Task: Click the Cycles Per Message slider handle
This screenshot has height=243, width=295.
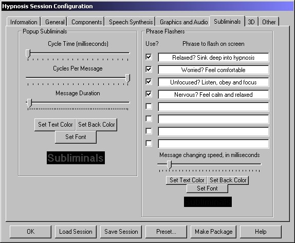Action: pyautogui.click(x=128, y=78)
